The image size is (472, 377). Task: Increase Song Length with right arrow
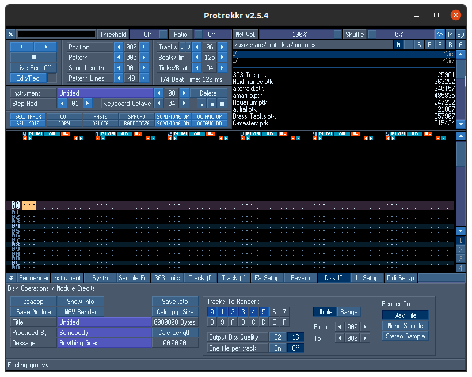144,68
